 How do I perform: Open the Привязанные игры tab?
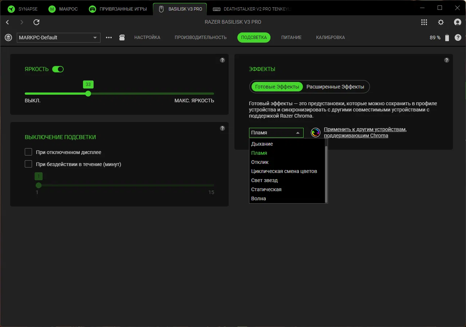[x=118, y=9]
